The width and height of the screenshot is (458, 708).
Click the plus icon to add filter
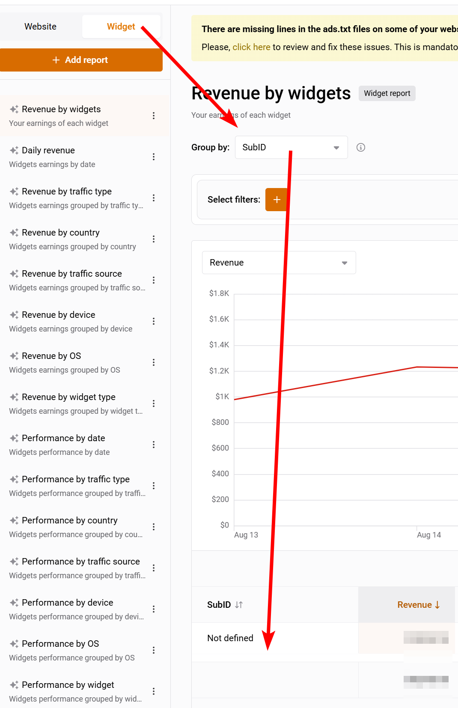[277, 200]
